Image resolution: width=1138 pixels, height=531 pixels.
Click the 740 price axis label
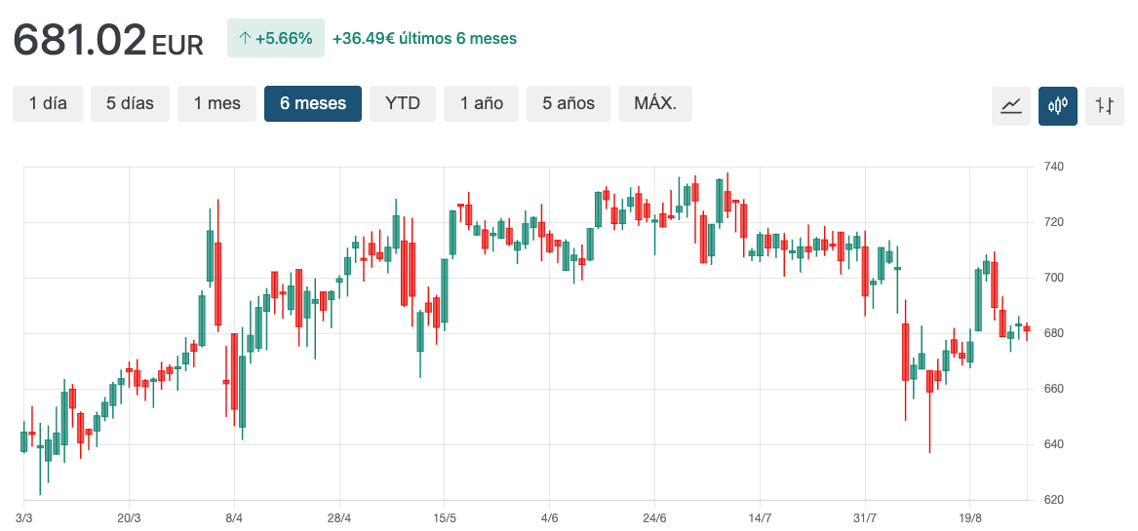click(1052, 168)
